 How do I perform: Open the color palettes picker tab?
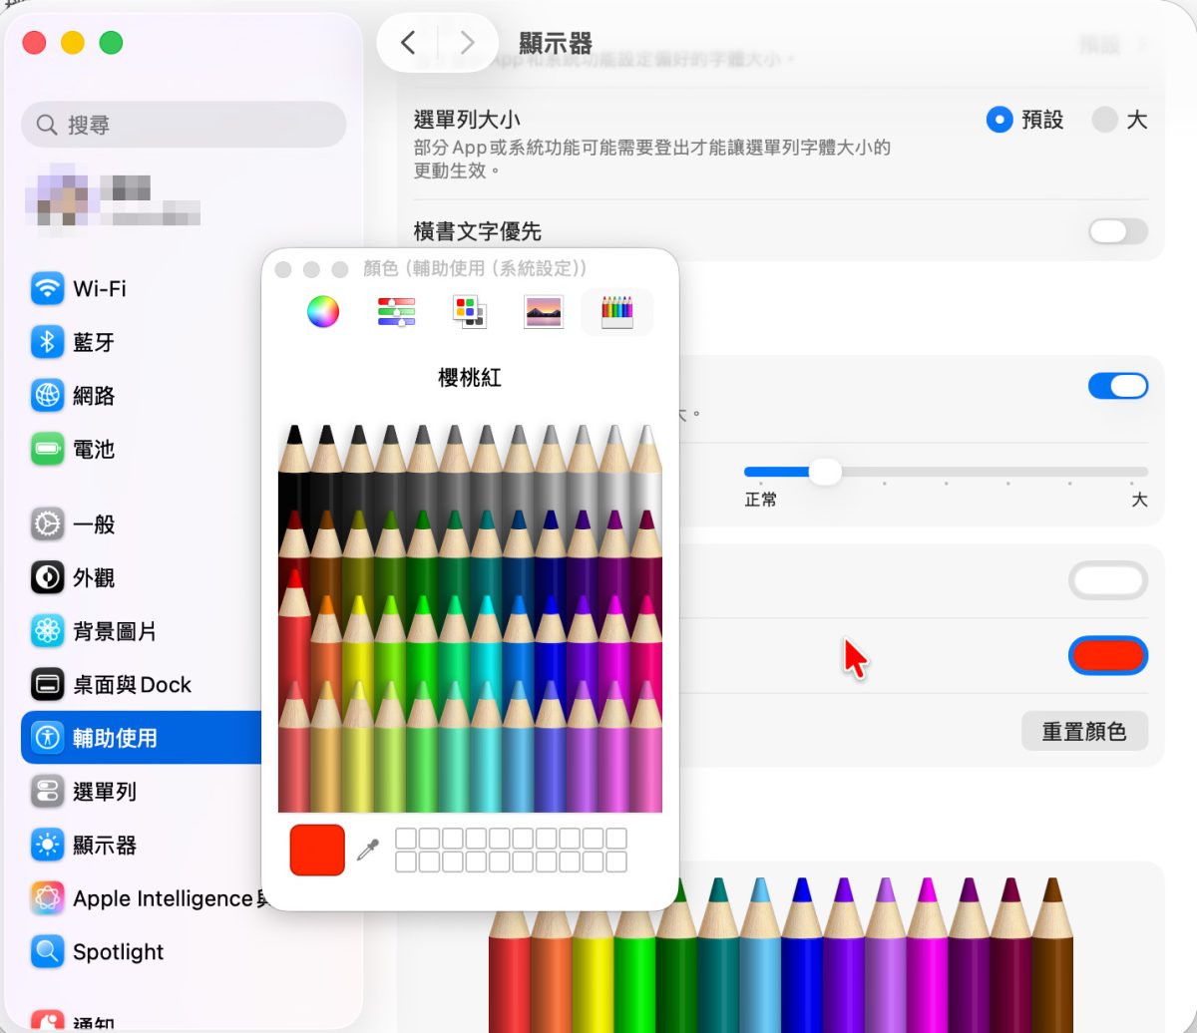tap(469, 312)
